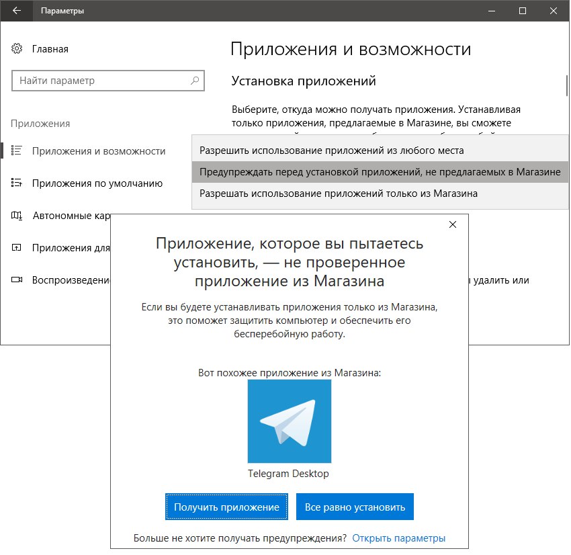Click Получить приложение button

coord(226,507)
